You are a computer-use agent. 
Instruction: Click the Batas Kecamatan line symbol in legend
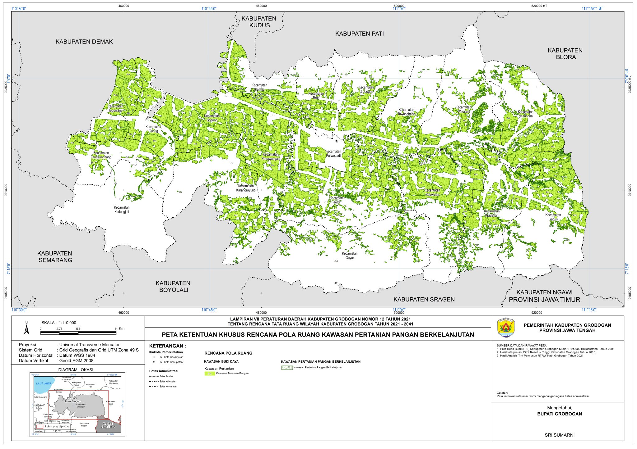(x=154, y=386)
